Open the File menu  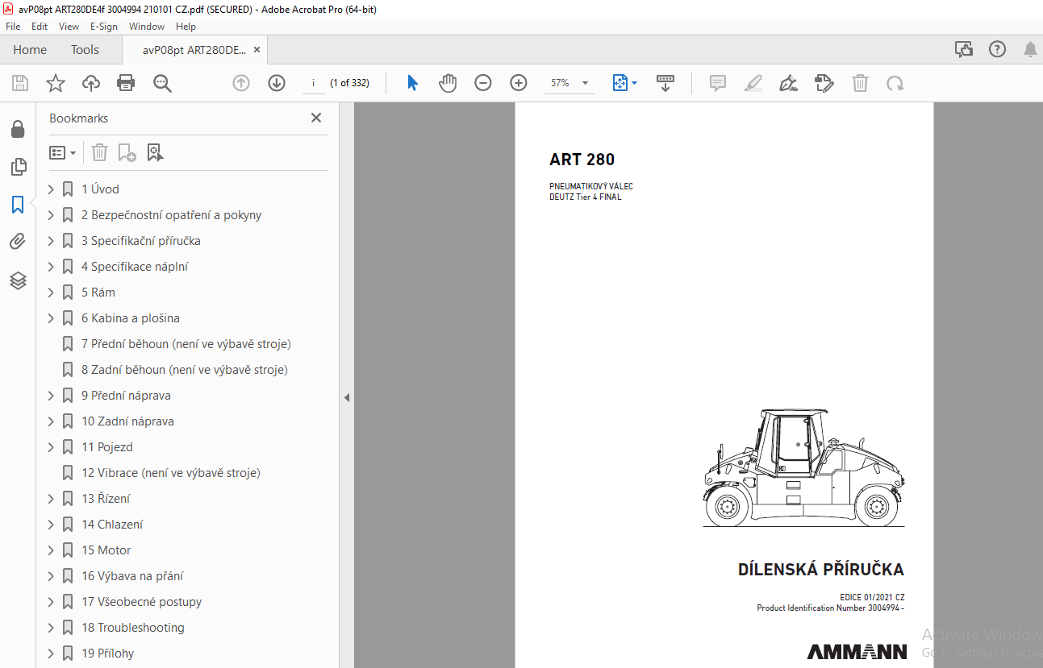pos(13,27)
